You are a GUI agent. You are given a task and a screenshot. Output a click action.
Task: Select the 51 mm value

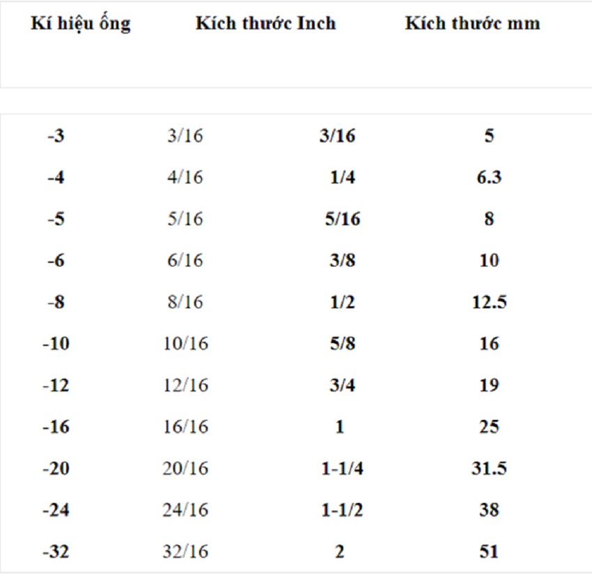(489, 551)
